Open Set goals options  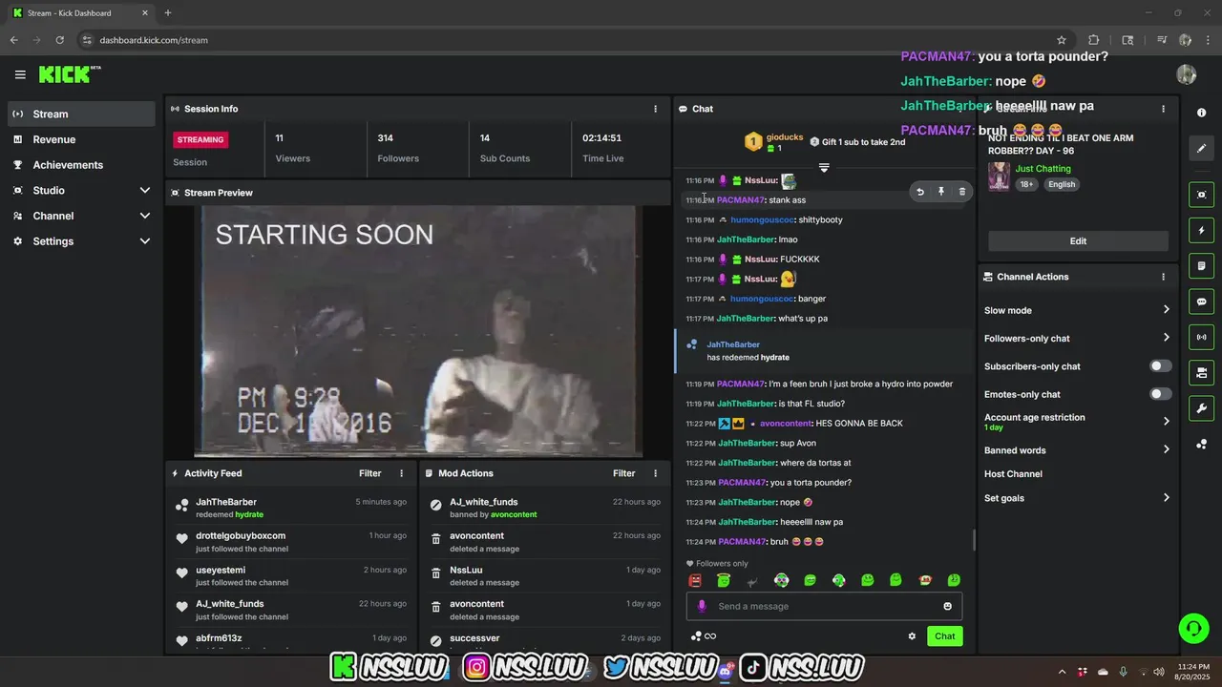(x=1078, y=498)
